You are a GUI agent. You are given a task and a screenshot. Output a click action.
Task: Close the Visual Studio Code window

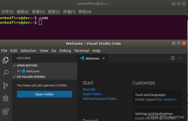coord(184,43)
